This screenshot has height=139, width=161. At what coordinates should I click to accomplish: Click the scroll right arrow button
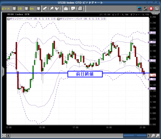pos(149,136)
